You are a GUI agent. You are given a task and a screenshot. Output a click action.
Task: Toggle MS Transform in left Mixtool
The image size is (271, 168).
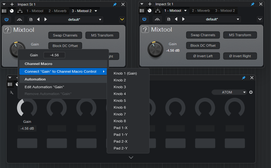[x=102, y=35]
